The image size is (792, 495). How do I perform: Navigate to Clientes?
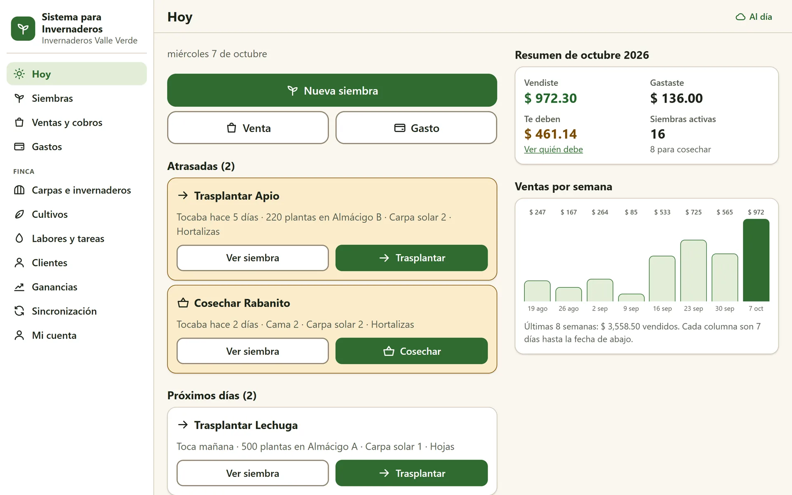[x=77, y=263]
